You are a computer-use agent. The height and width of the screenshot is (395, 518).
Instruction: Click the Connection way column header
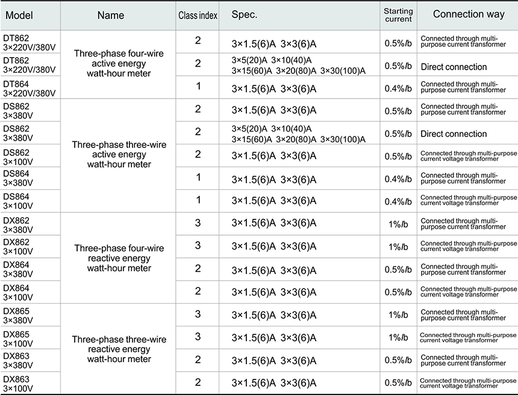click(468, 14)
